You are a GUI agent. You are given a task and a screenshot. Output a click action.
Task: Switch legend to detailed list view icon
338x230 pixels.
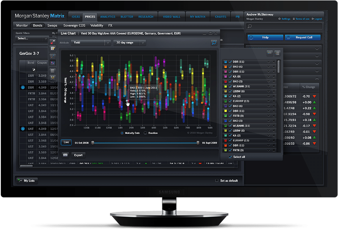point(277,52)
